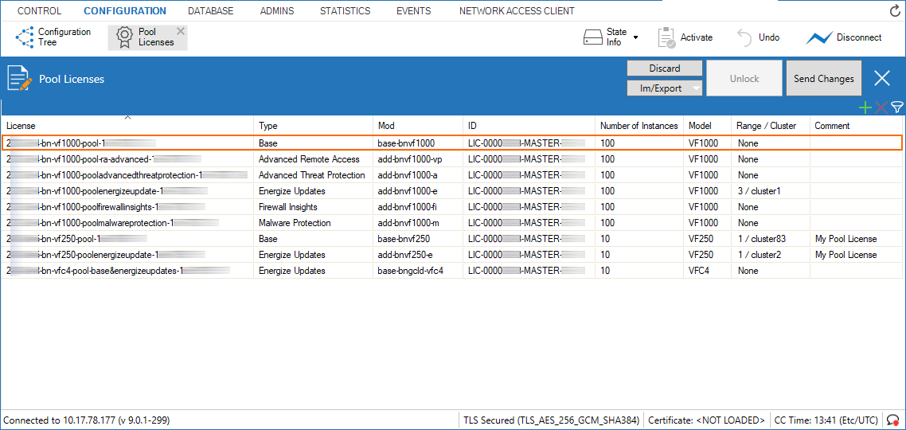Click the Pool Licenses document edit icon
Viewport: 906px width, 430px height.
pos(18,79)
